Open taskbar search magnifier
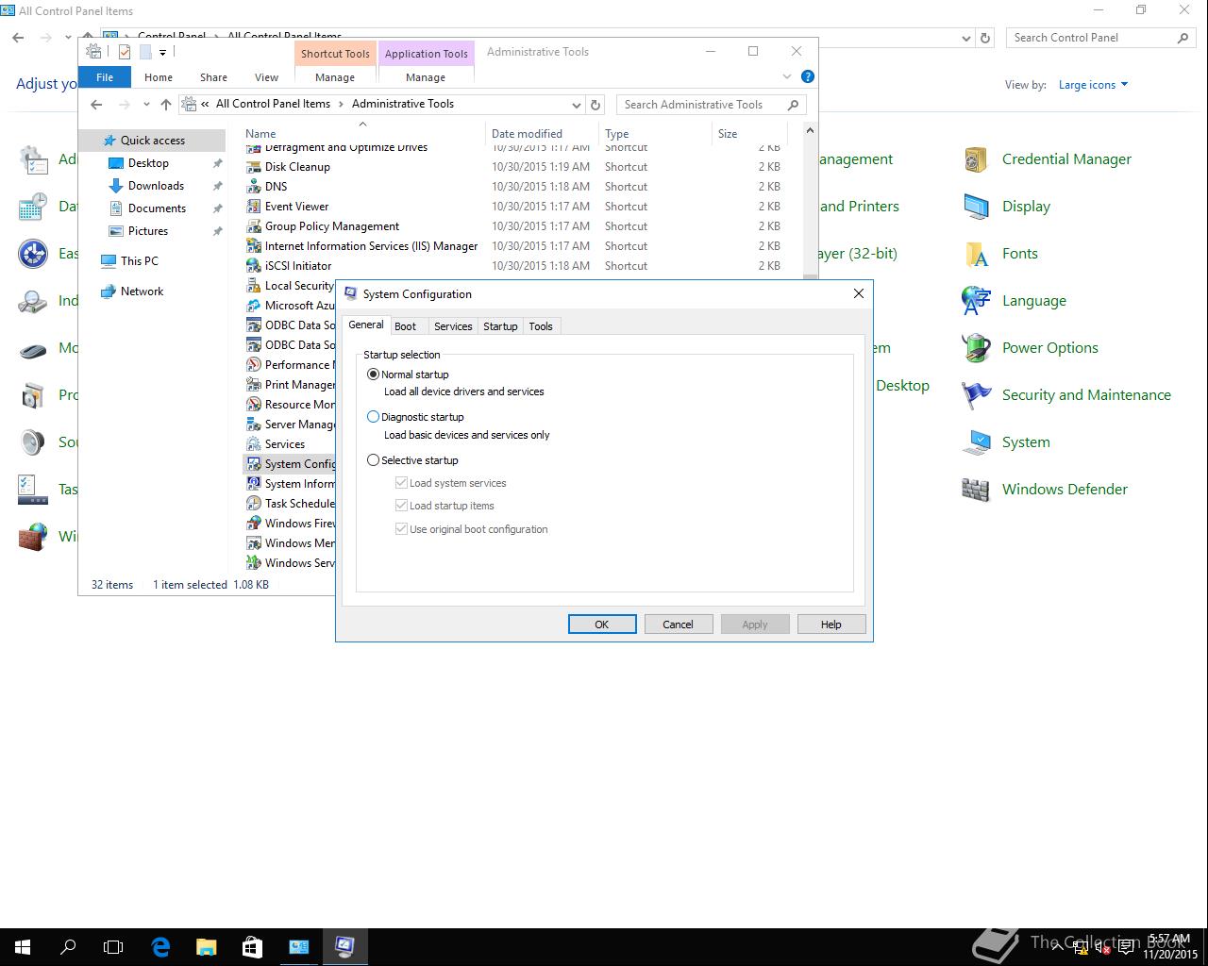 68,946
